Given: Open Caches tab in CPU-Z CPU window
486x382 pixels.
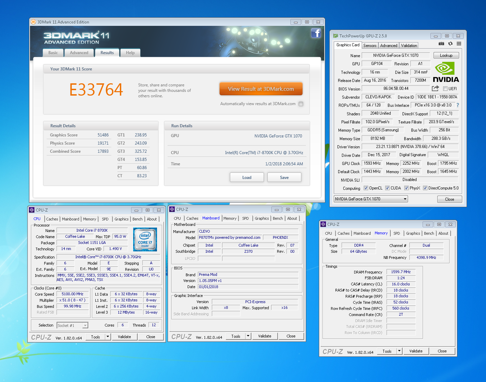Looking at the screenshot, I should [x=52, y=219].
